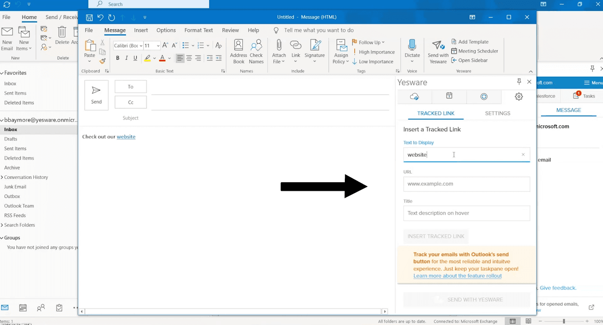Click the Cc recipients button
The image size is (603, 325).
[130, 102]
